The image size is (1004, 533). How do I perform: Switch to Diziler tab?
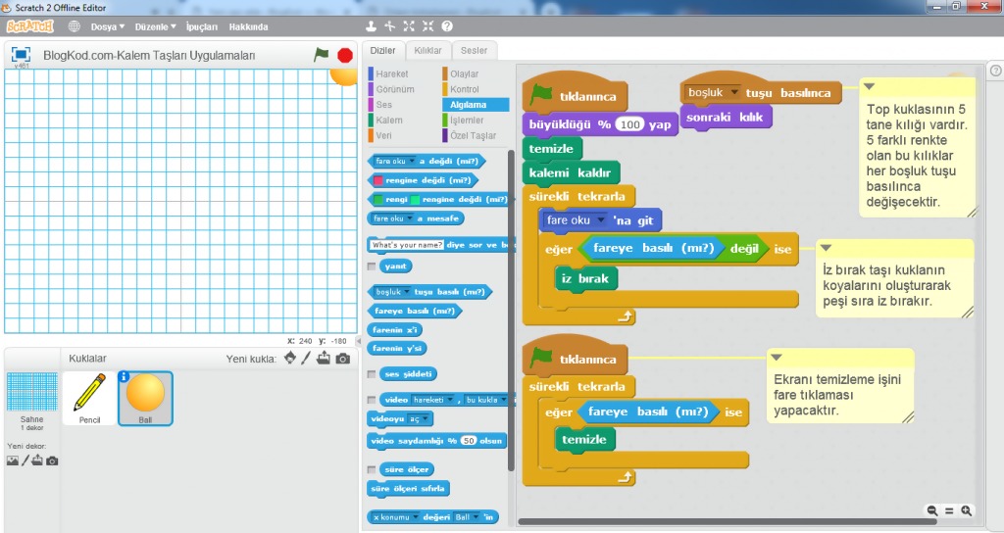383,51
